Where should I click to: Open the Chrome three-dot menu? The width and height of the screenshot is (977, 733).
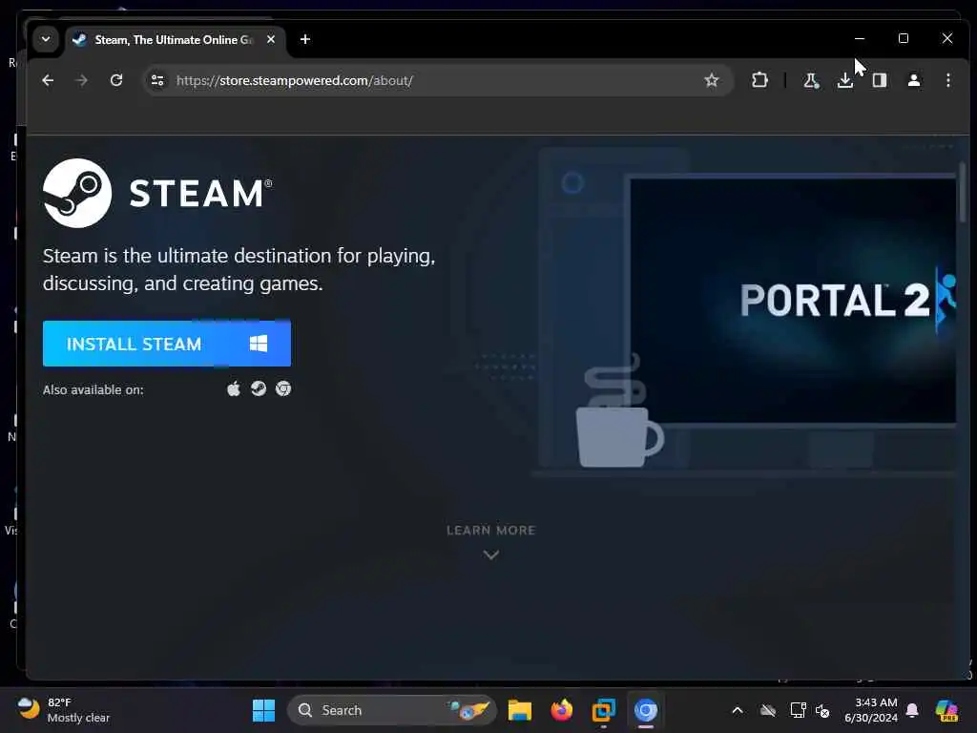pyautogui.click(x=948, y=80)
